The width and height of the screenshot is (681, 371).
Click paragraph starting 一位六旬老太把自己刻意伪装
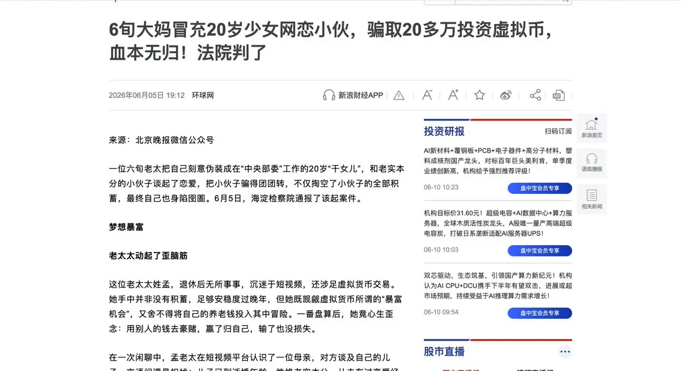[257, 184]
